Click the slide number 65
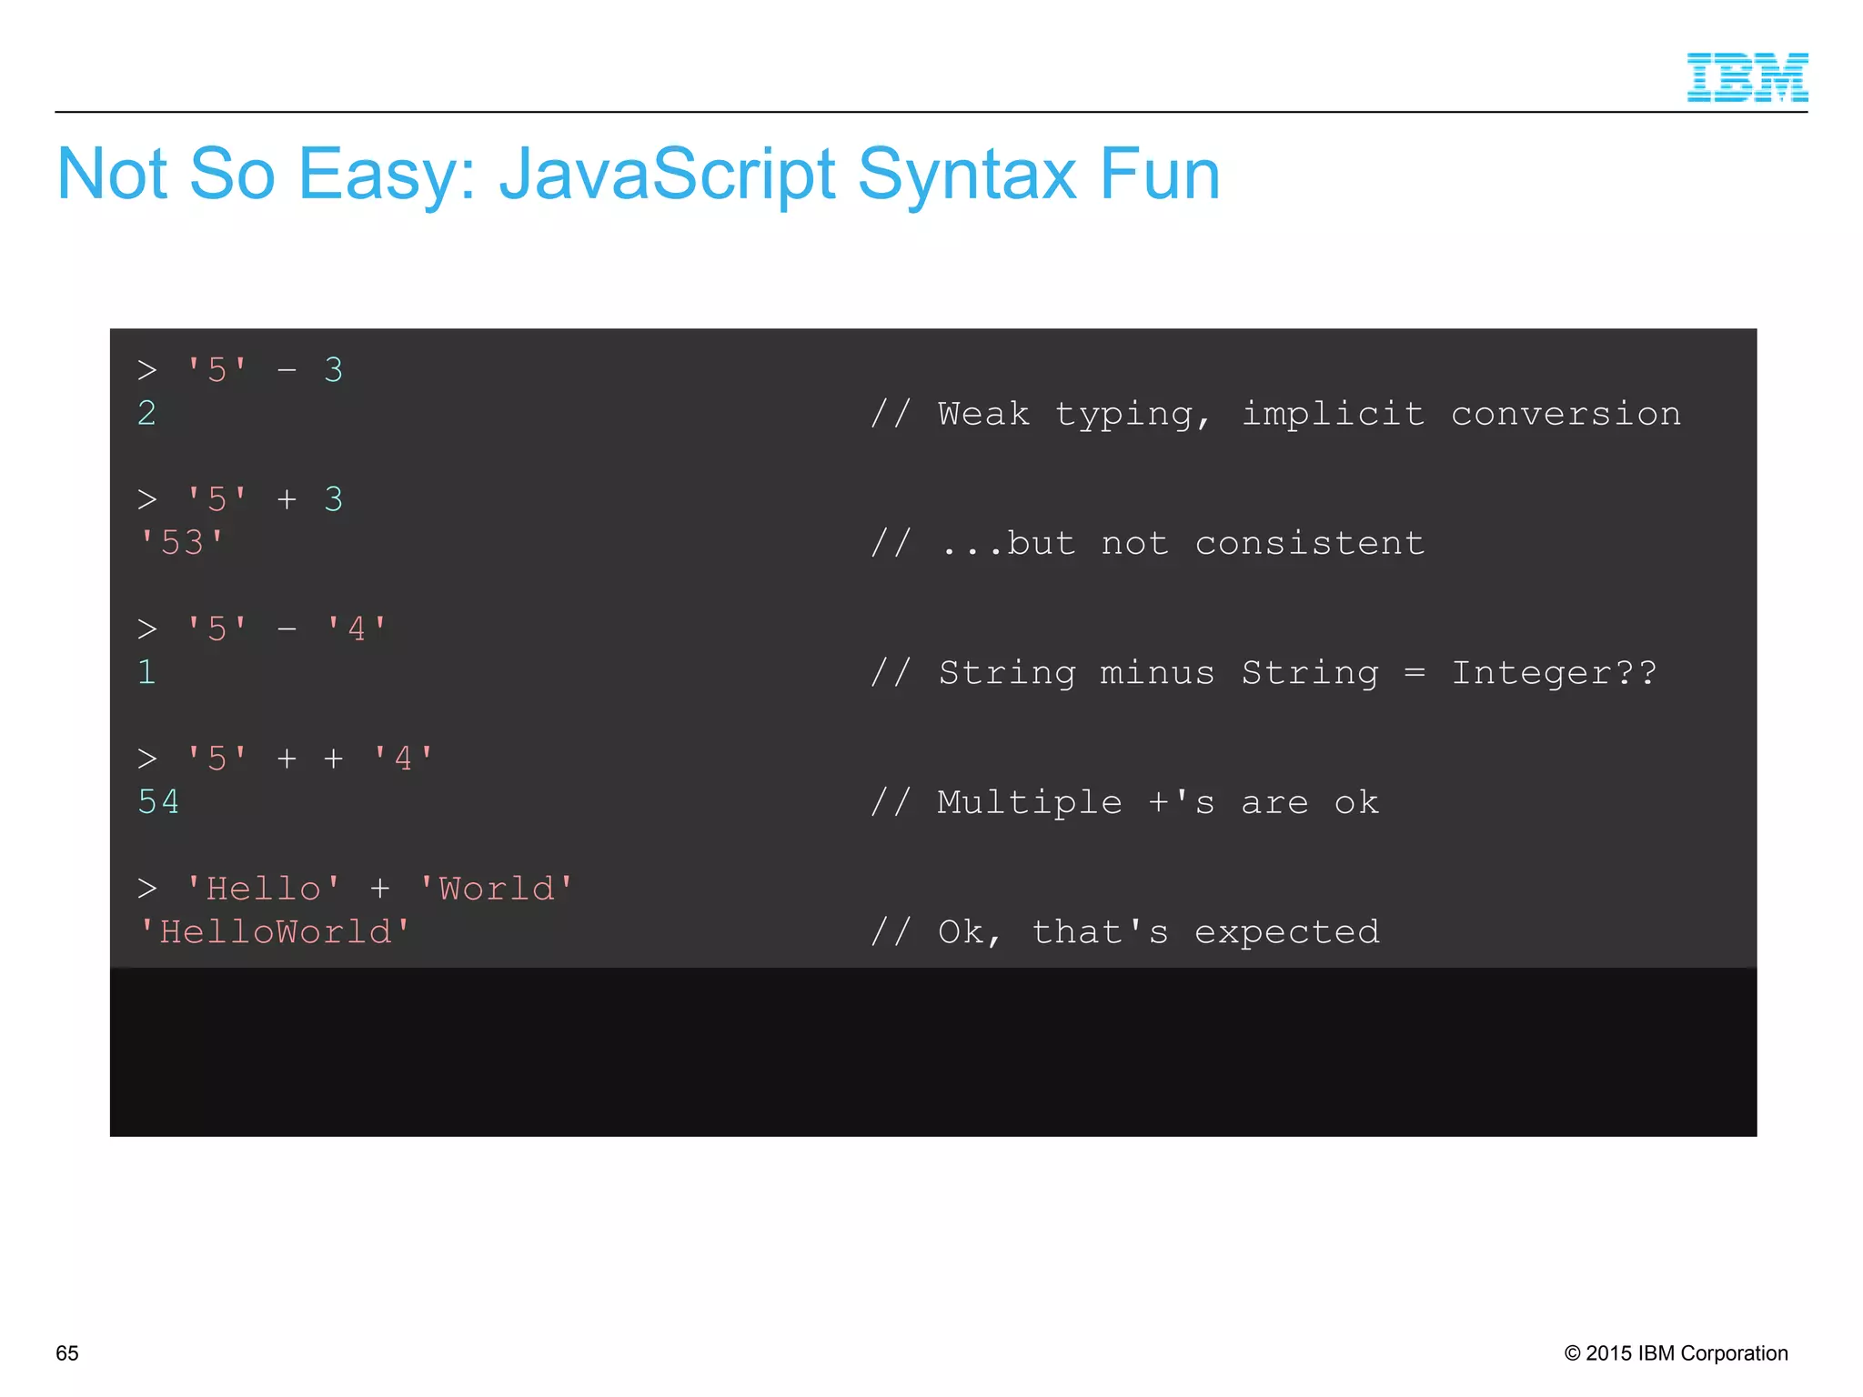 coord(67,1353)
